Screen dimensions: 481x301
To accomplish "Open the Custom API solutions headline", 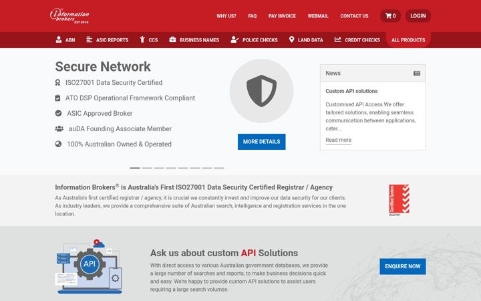I will pyautogui.click(x=351, y=91).
